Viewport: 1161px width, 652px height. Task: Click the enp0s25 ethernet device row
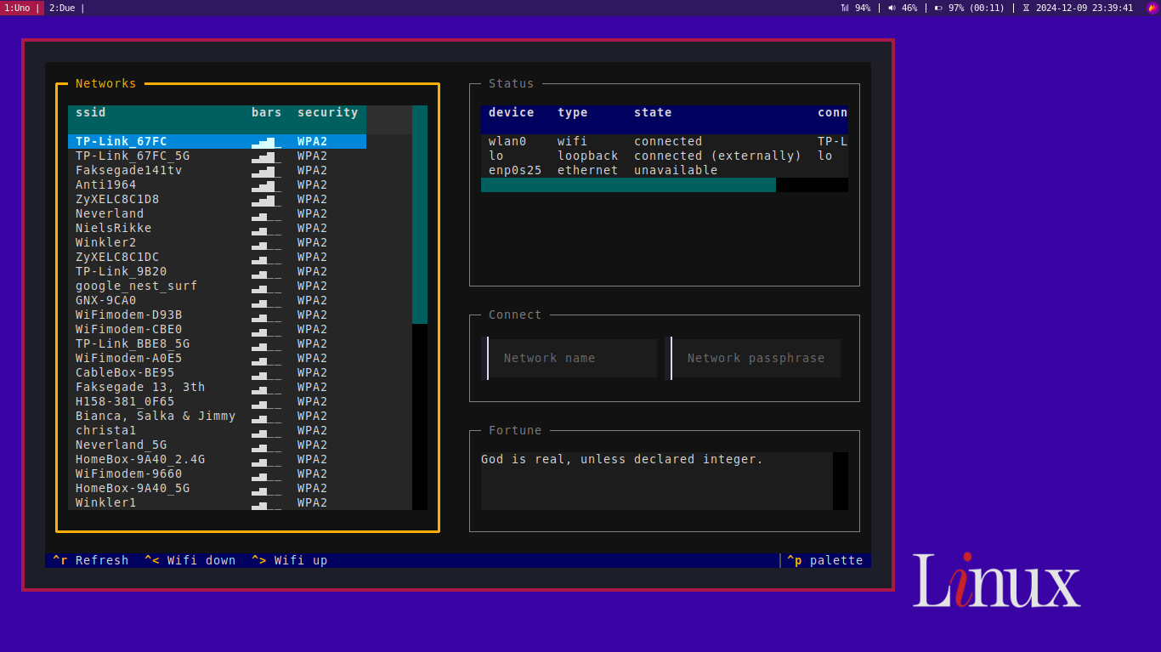(x=665, y=170)
